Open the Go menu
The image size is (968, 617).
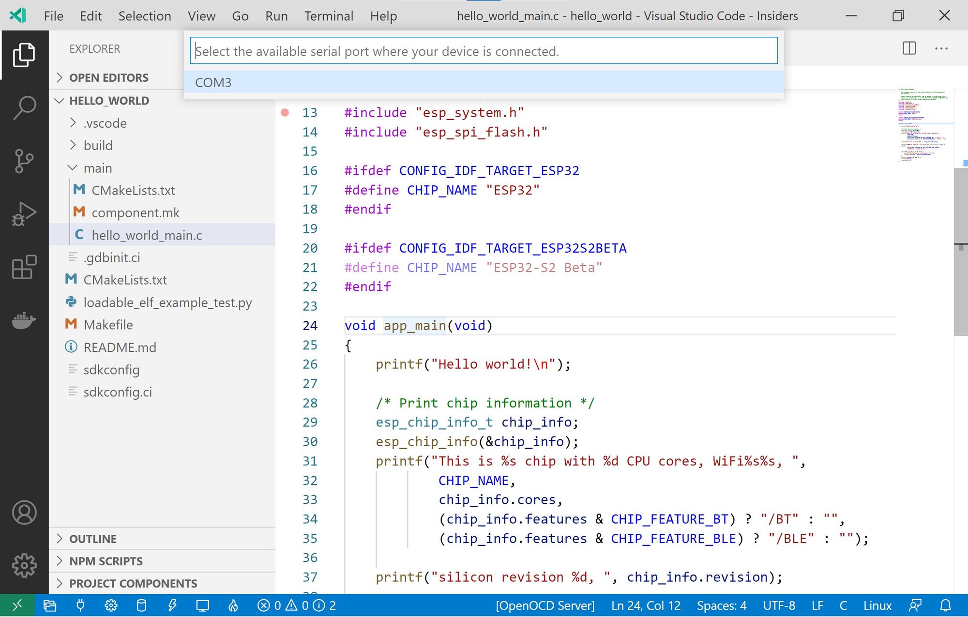click(240, 16)
